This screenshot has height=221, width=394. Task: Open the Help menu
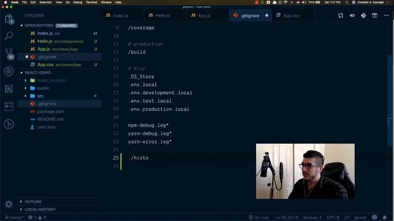point(118,2)
